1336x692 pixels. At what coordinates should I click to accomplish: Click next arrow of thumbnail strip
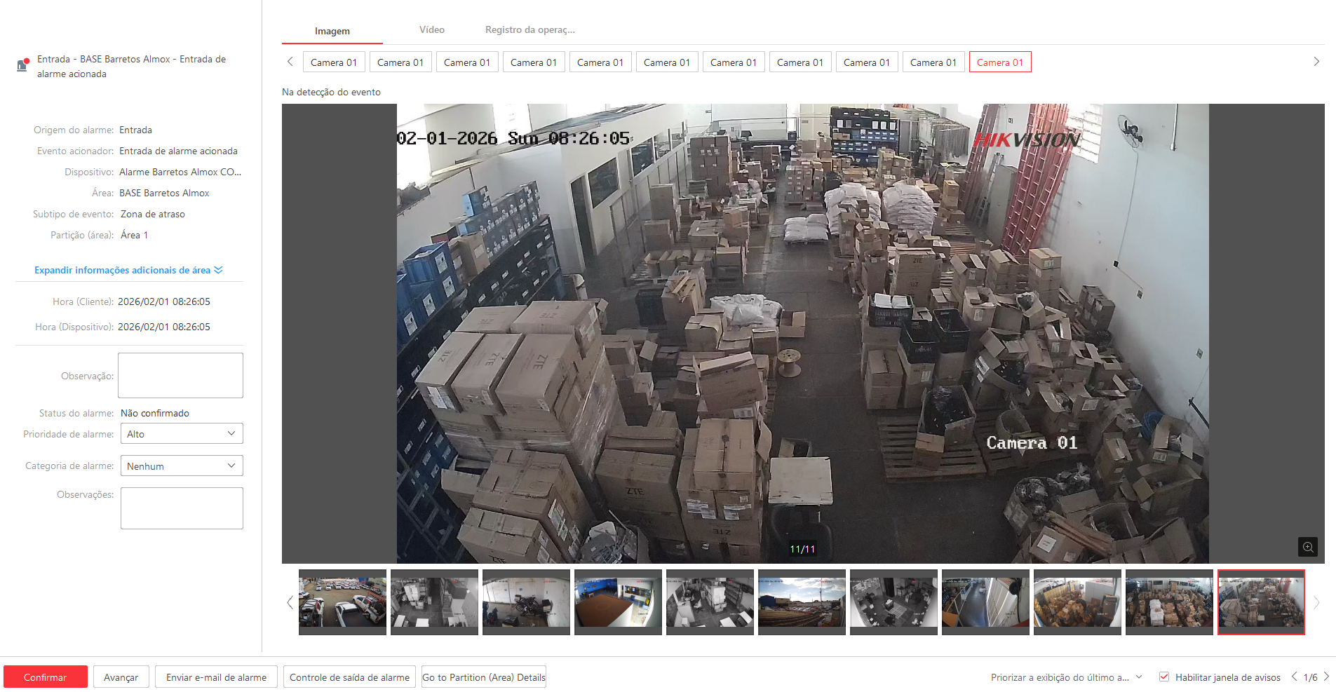click(1316, 602)
